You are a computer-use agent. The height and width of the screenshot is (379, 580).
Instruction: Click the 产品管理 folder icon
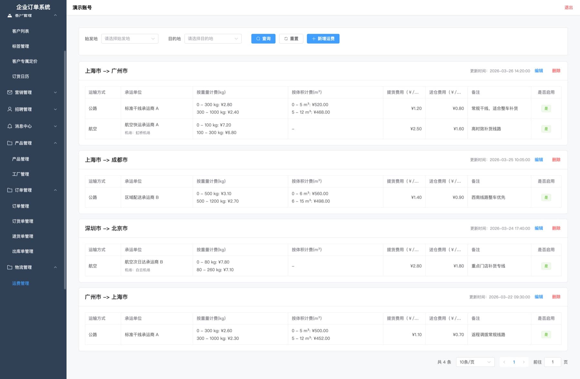click(10, 143)
